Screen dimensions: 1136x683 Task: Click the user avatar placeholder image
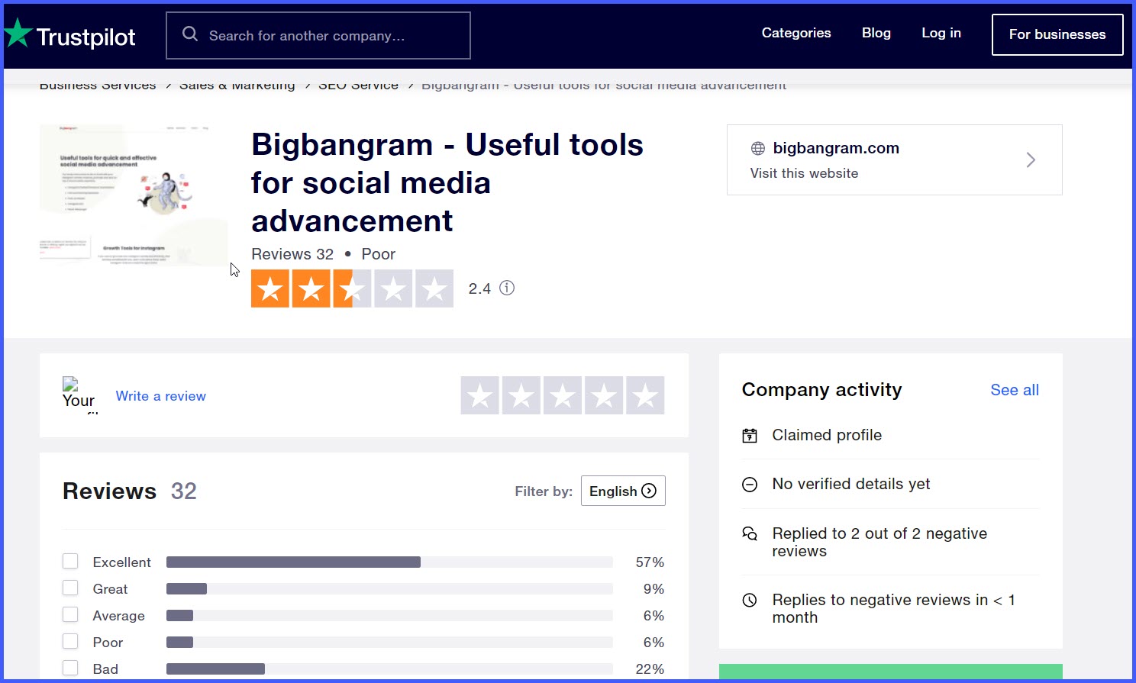point(79,395)
